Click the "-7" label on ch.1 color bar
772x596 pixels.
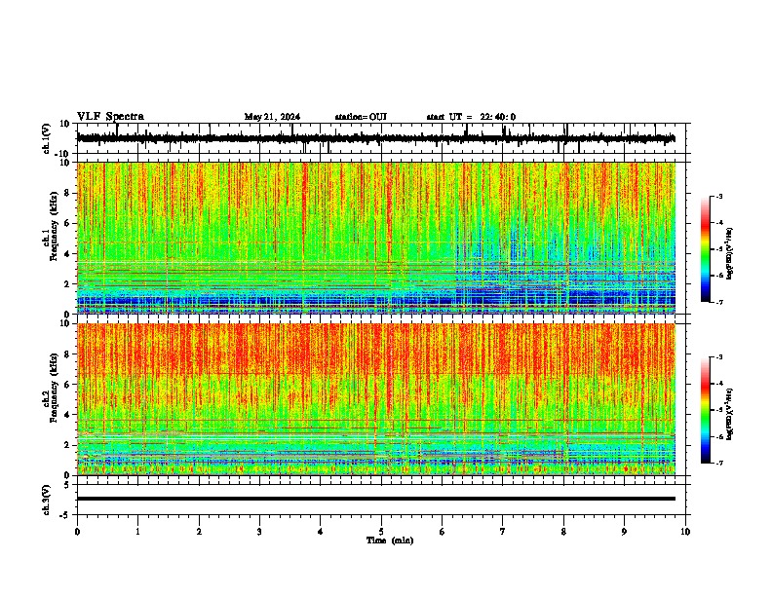point(719,302)
